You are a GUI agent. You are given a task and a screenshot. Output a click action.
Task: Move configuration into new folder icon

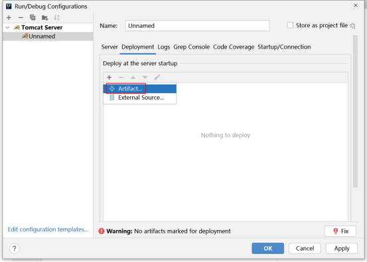44,17
